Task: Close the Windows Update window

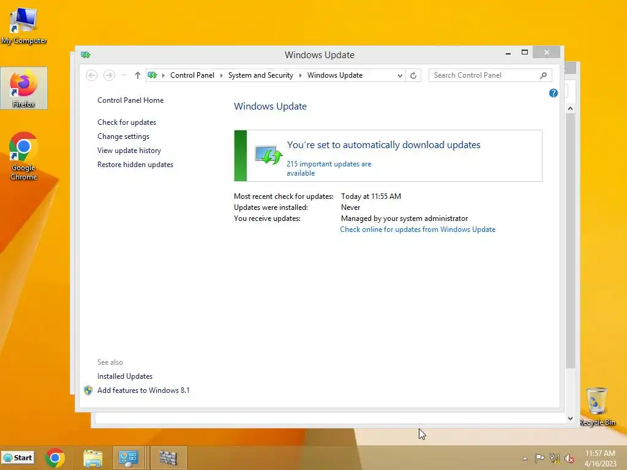Action: (547, 53)
